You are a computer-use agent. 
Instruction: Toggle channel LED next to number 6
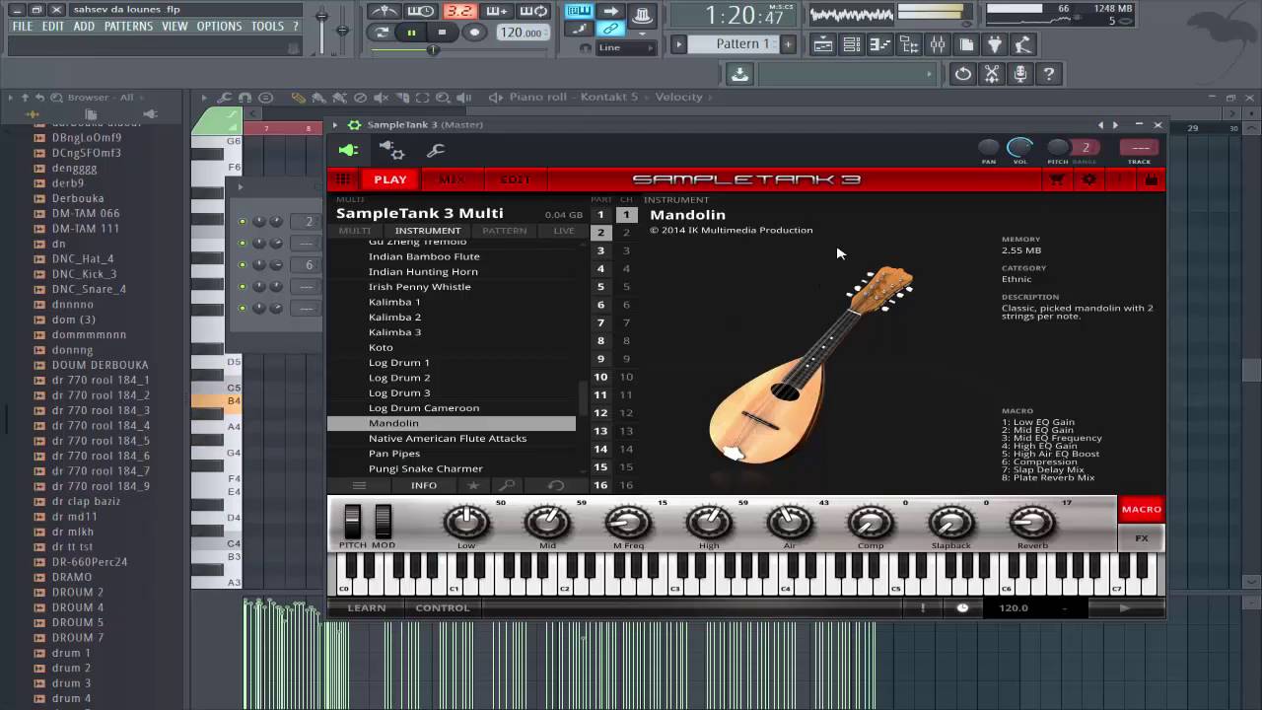click(x=243, y=265)
